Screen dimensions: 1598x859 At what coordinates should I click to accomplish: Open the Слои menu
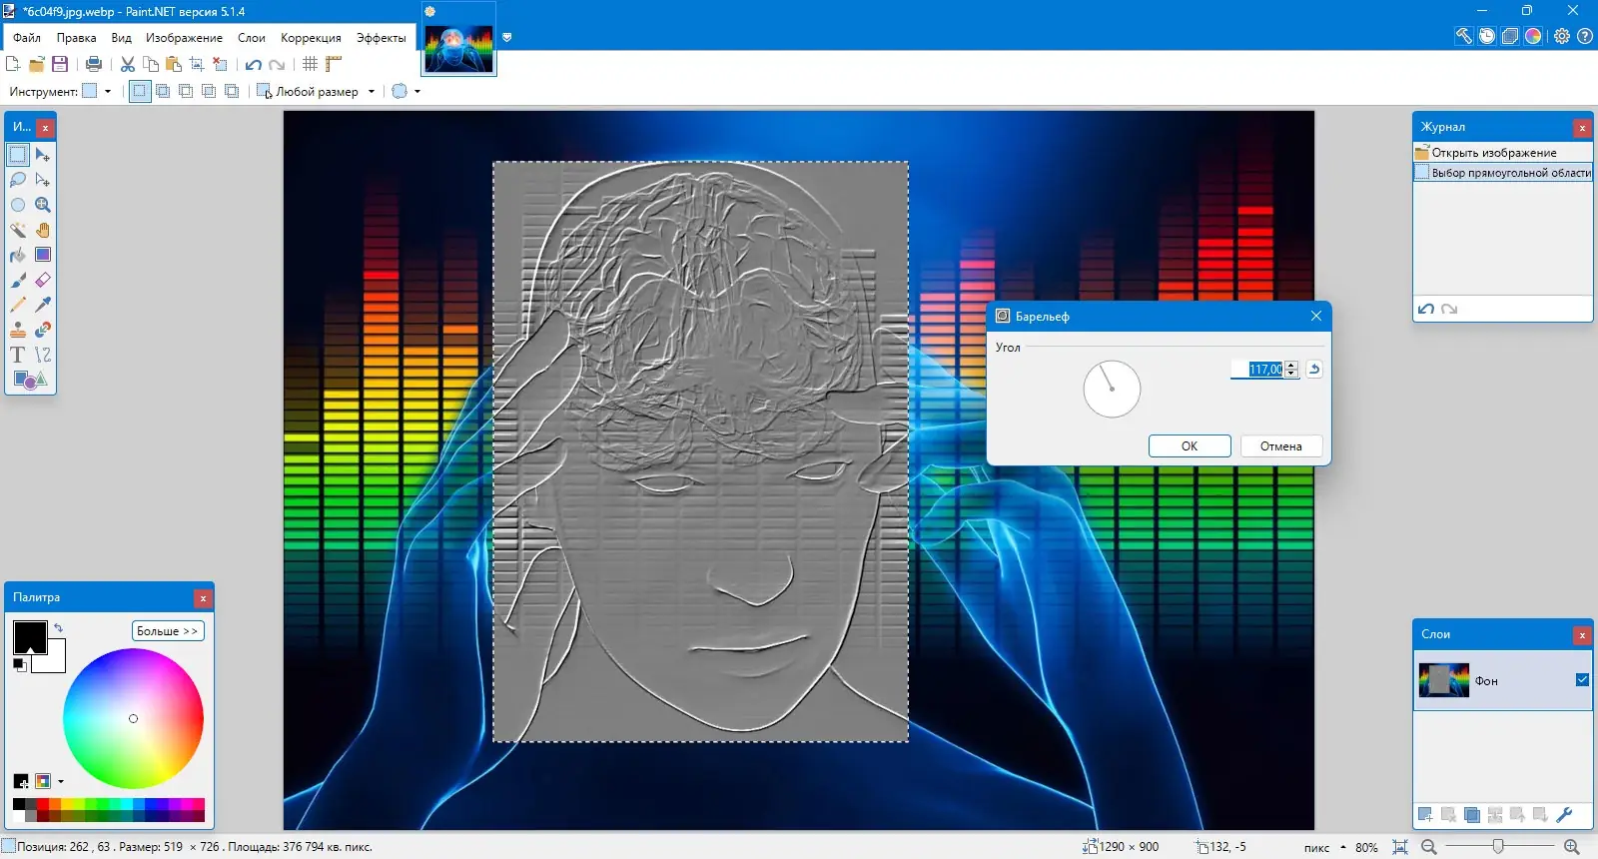pyautogui.click(x=252, y=38)
